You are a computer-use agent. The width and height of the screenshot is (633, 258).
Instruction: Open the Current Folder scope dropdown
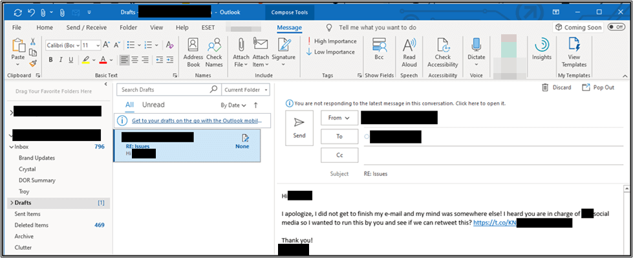(x=246, y=90)
